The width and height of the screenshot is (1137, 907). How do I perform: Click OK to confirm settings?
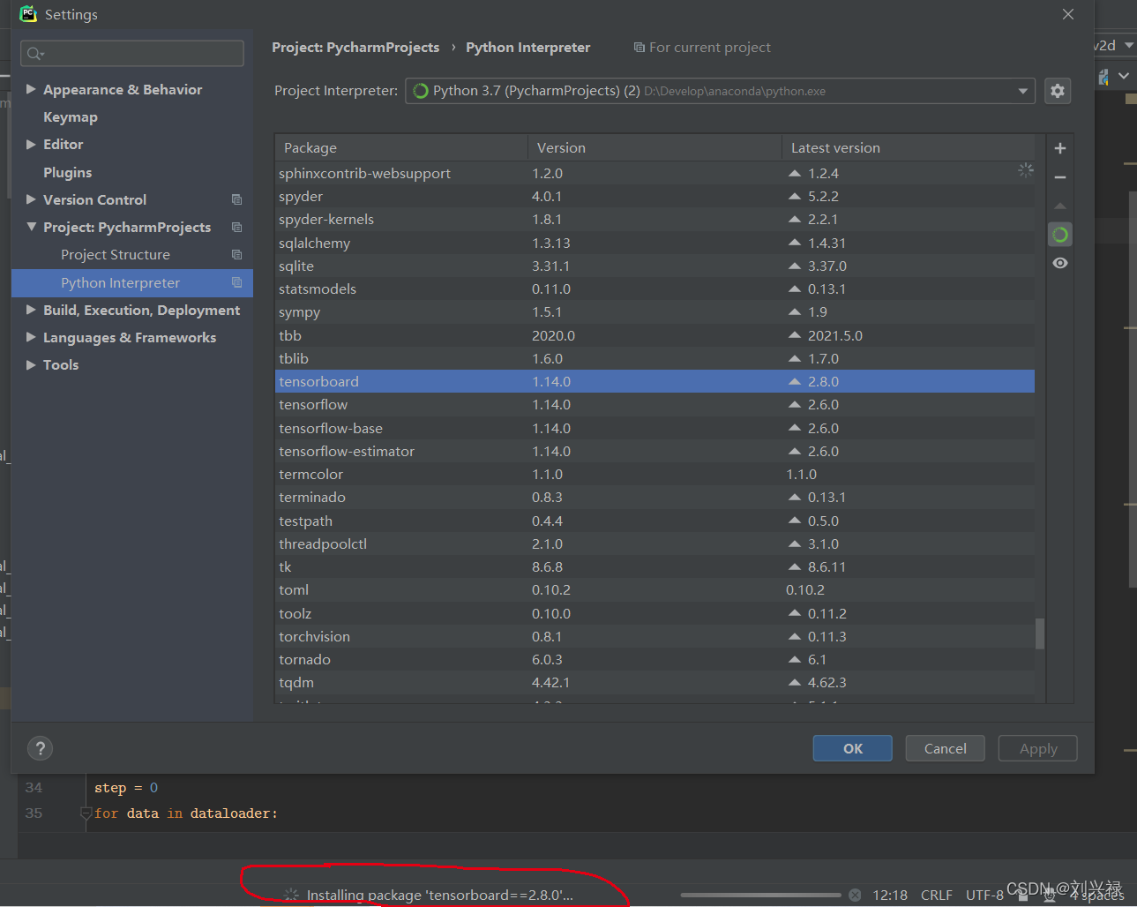pyautogui.click(x=853, y=748)
